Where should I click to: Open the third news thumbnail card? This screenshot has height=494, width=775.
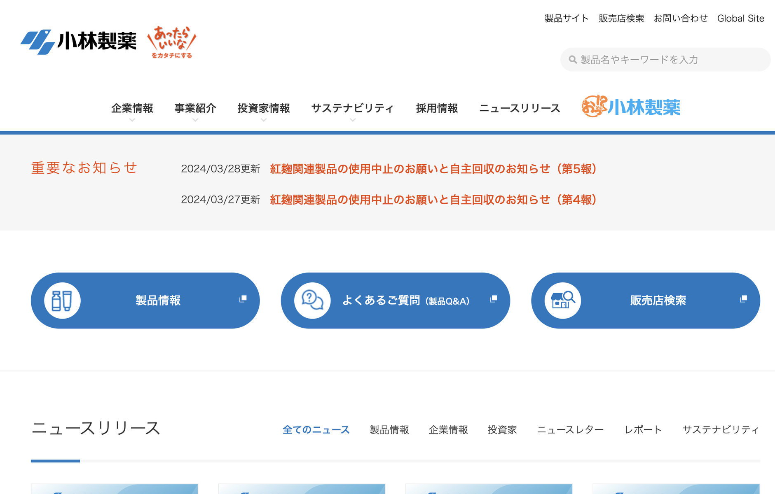click(489, 489)
